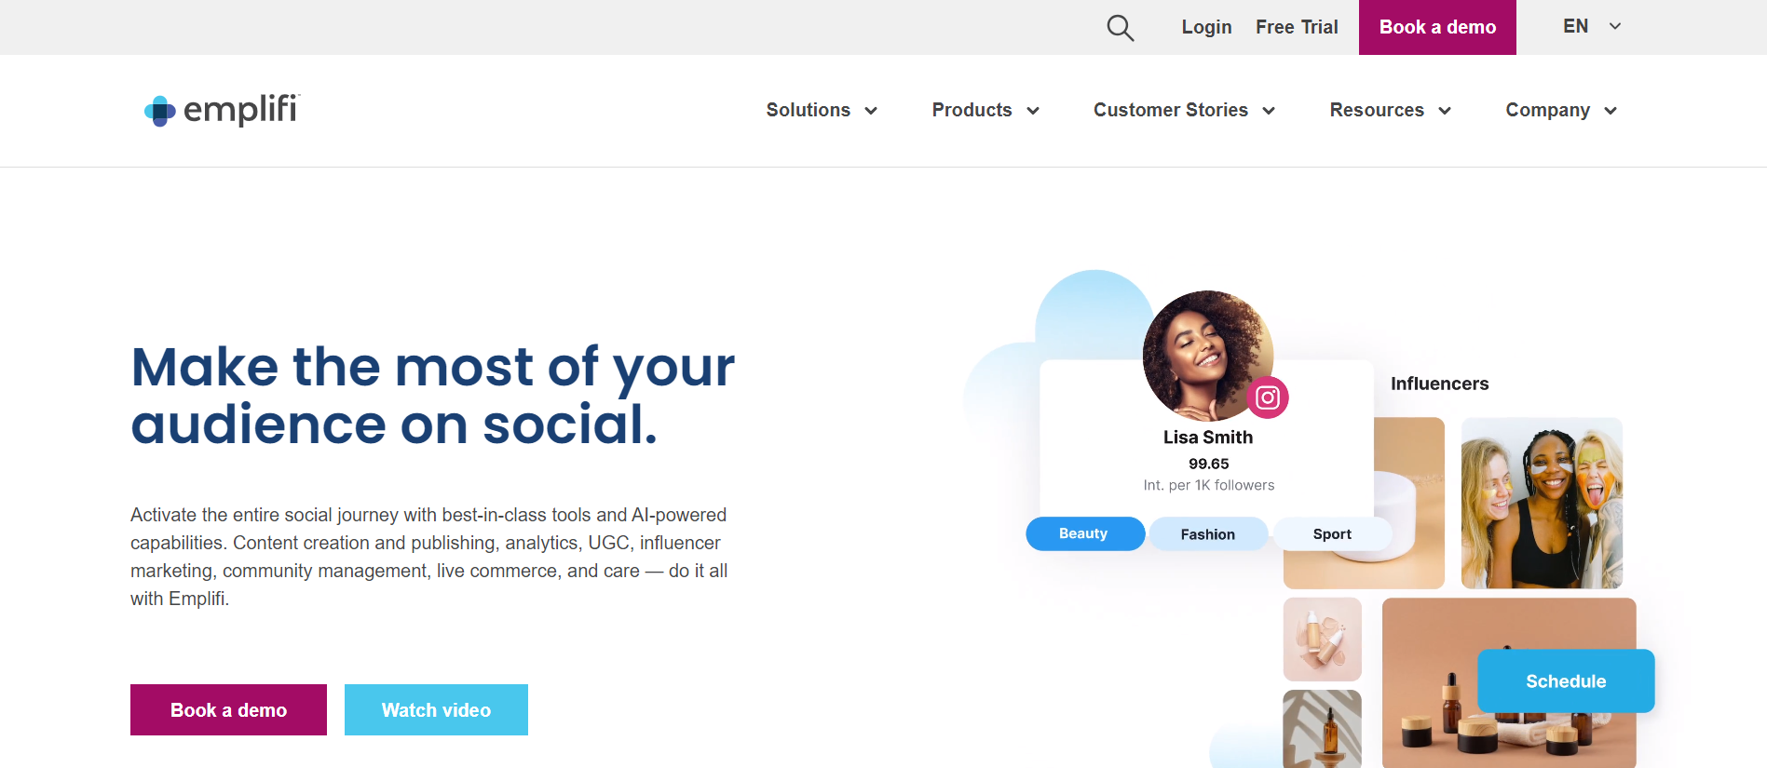Click the Schedule button

click(x=1566, y=680)
